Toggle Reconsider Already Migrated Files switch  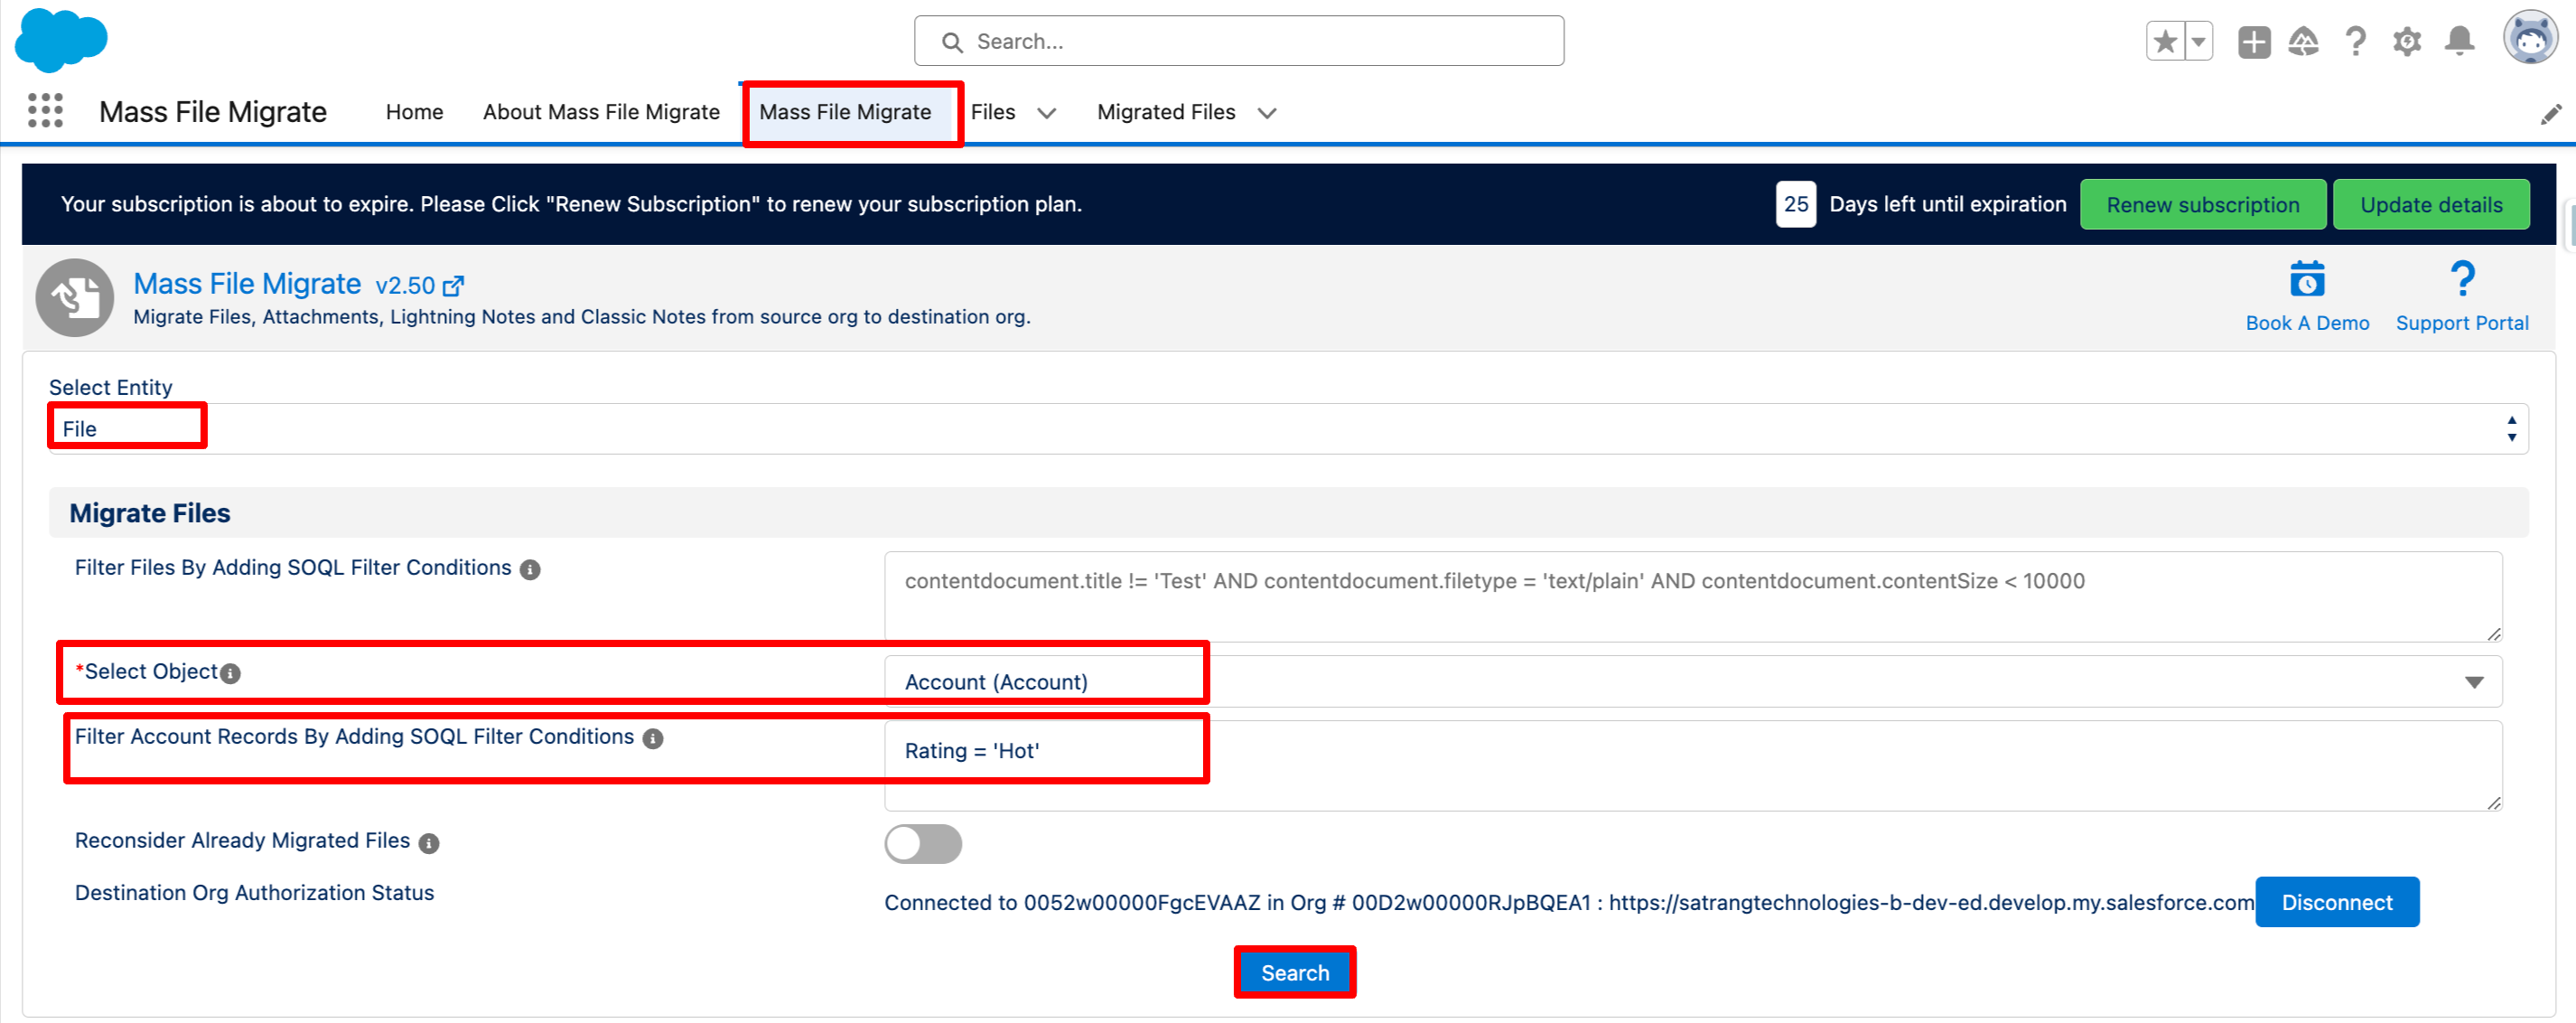[x=922, y=844]
